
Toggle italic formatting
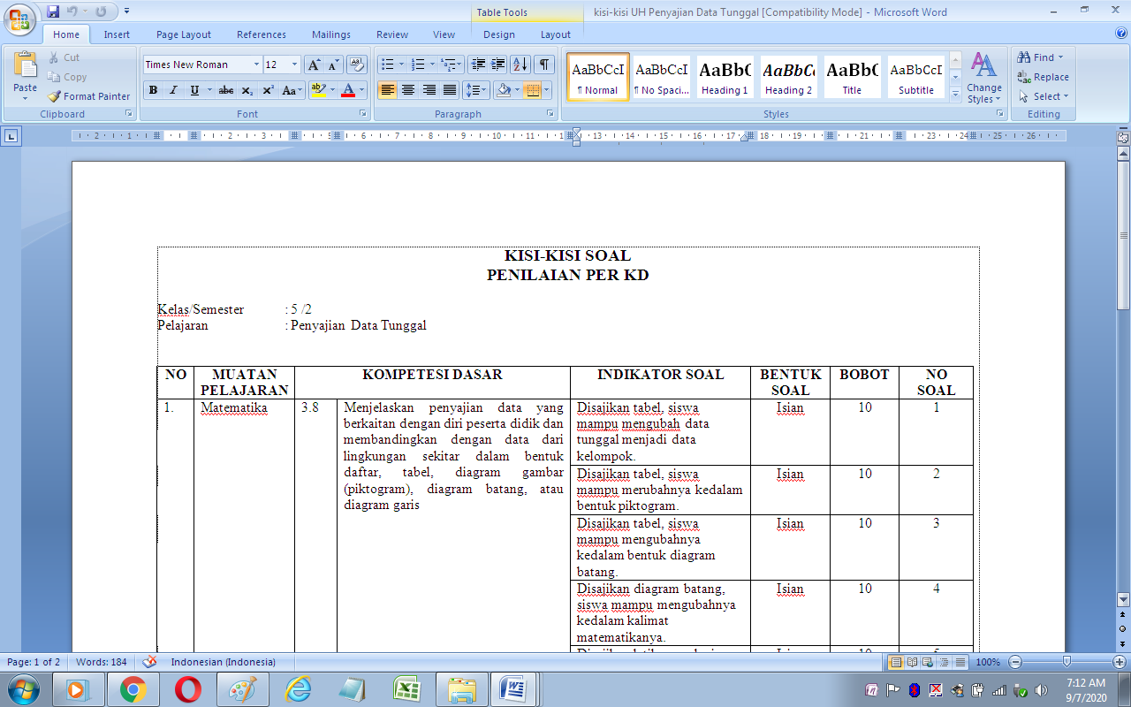(173, 90)
